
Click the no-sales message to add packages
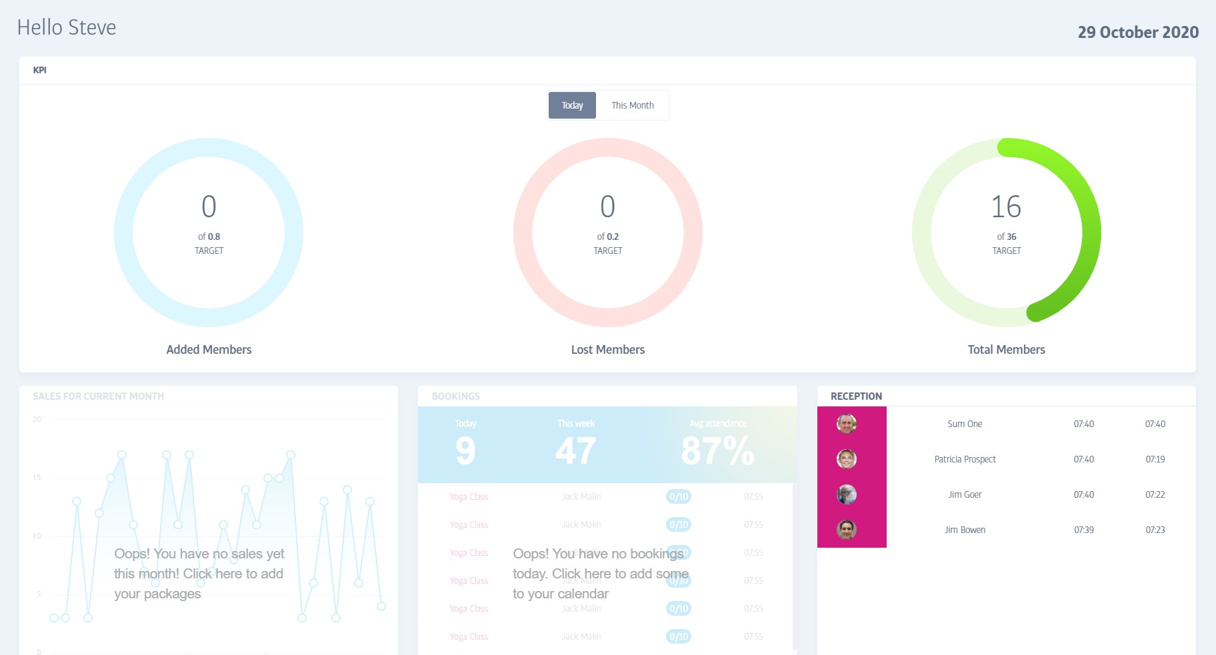point(199,574)
